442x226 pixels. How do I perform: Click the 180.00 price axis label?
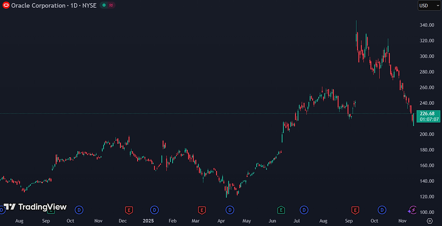[426, 150]
